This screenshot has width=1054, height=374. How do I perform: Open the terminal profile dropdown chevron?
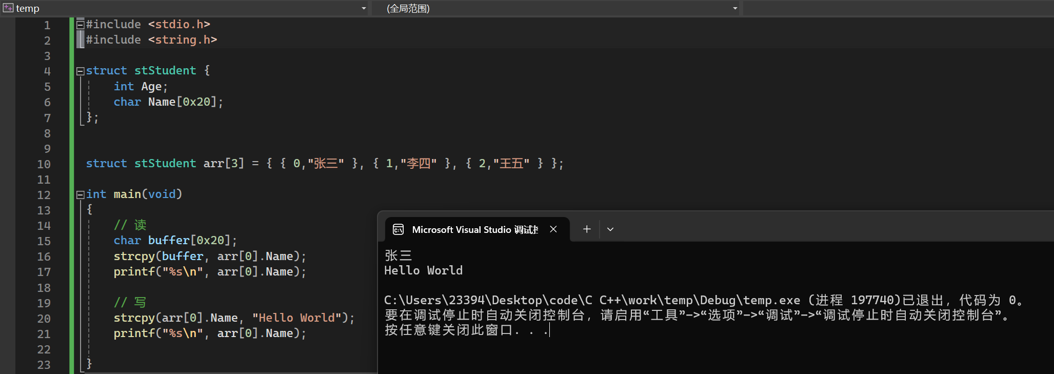tap(610, 229)
